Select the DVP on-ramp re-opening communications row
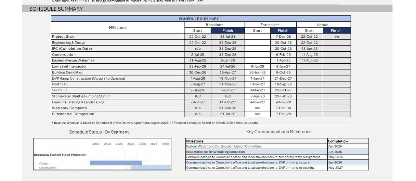 click(256, 168)
